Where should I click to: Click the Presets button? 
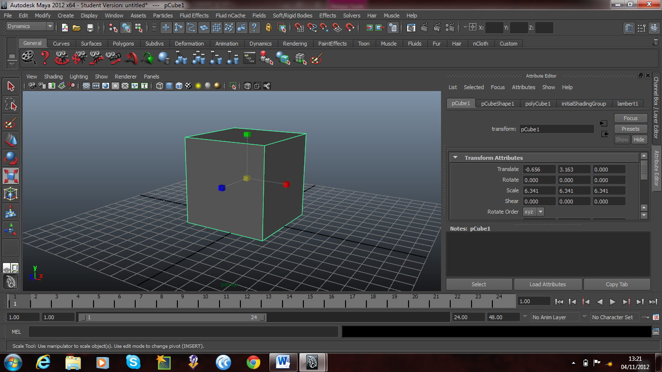(x=630, y=129)
